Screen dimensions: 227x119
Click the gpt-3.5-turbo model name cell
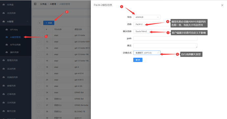click(x=80, y=35)
